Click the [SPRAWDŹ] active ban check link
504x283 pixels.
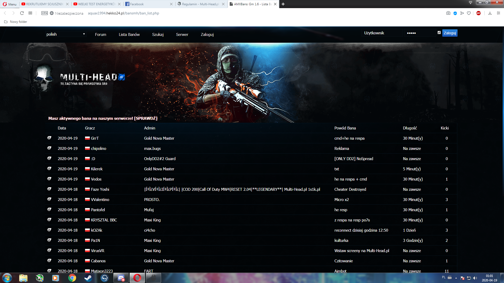click(x=146, y=118)
